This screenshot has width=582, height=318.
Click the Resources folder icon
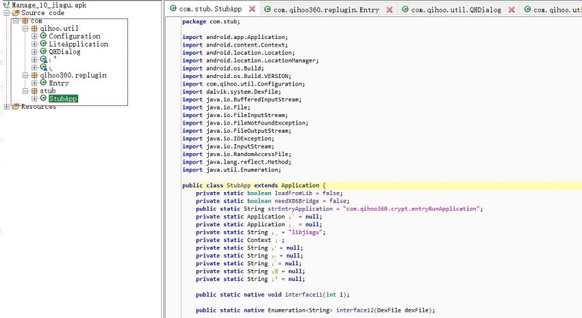(16, 107)
